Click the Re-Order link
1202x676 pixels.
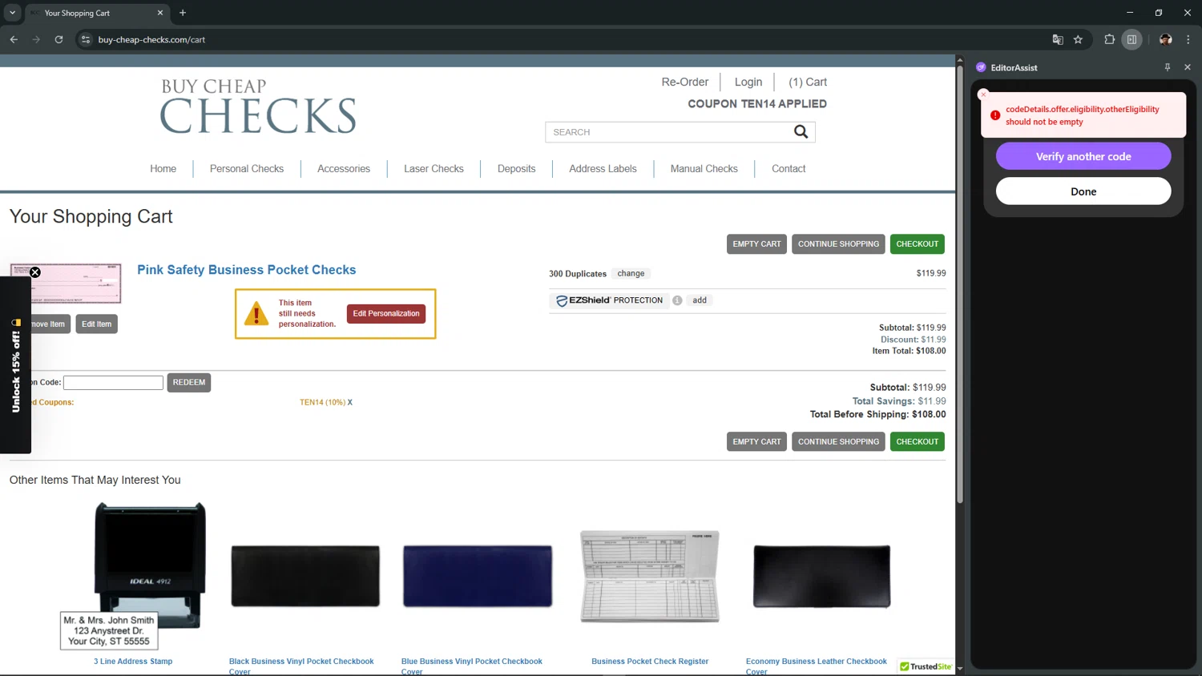(x=684, y=82)
